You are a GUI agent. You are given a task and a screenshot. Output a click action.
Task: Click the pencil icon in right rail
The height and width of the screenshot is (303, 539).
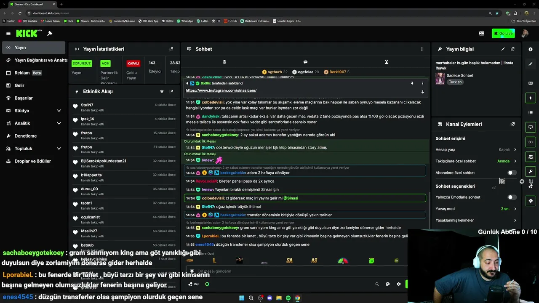coord(531,64)
